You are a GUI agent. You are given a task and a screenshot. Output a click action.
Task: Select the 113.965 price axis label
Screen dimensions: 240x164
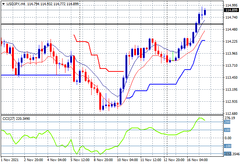point(231,53)
